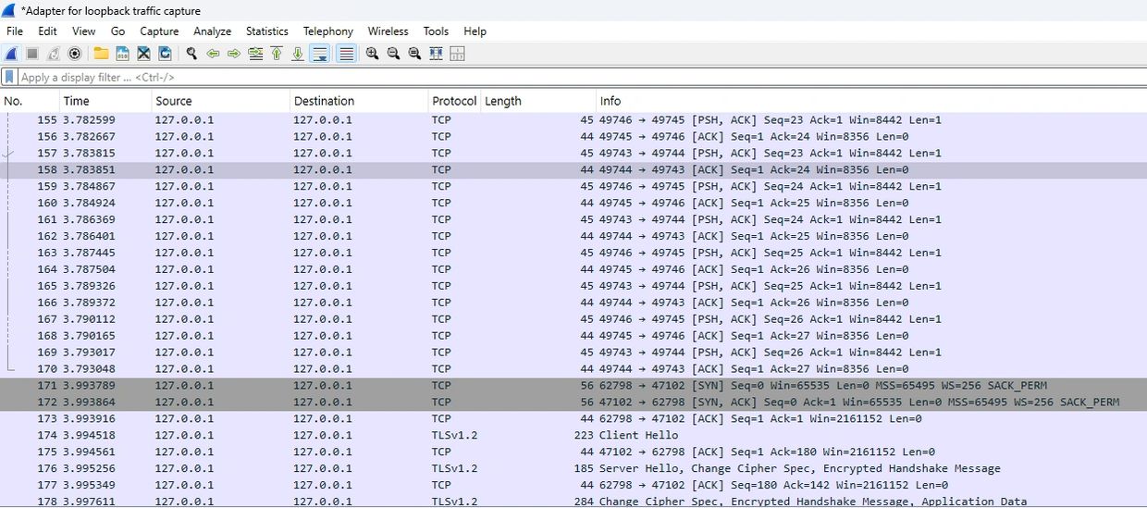Image resolution: width=1147 pixels, height=508 pixels.
Task: Toggle auto-scroll during live capture
Action: click(x=319, y=54)
